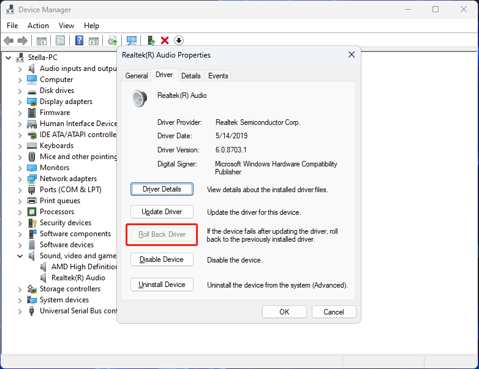Click the Display adapters icon
This screenshot has width=479, height=369.
pyautogui.click(x=32, y=102)
